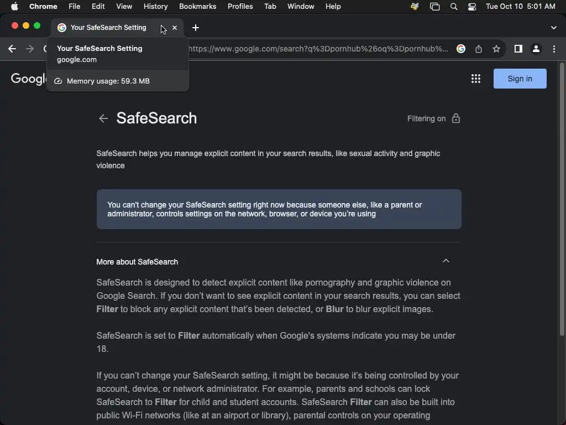Open the Edit menu
Screen dimensions: 566x425
tap(98, 7)
